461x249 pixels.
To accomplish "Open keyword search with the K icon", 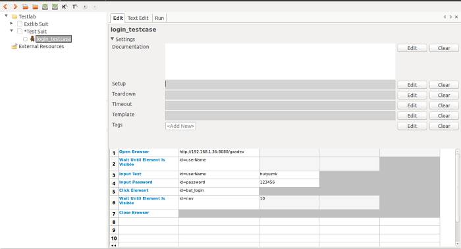I will 65,7.
